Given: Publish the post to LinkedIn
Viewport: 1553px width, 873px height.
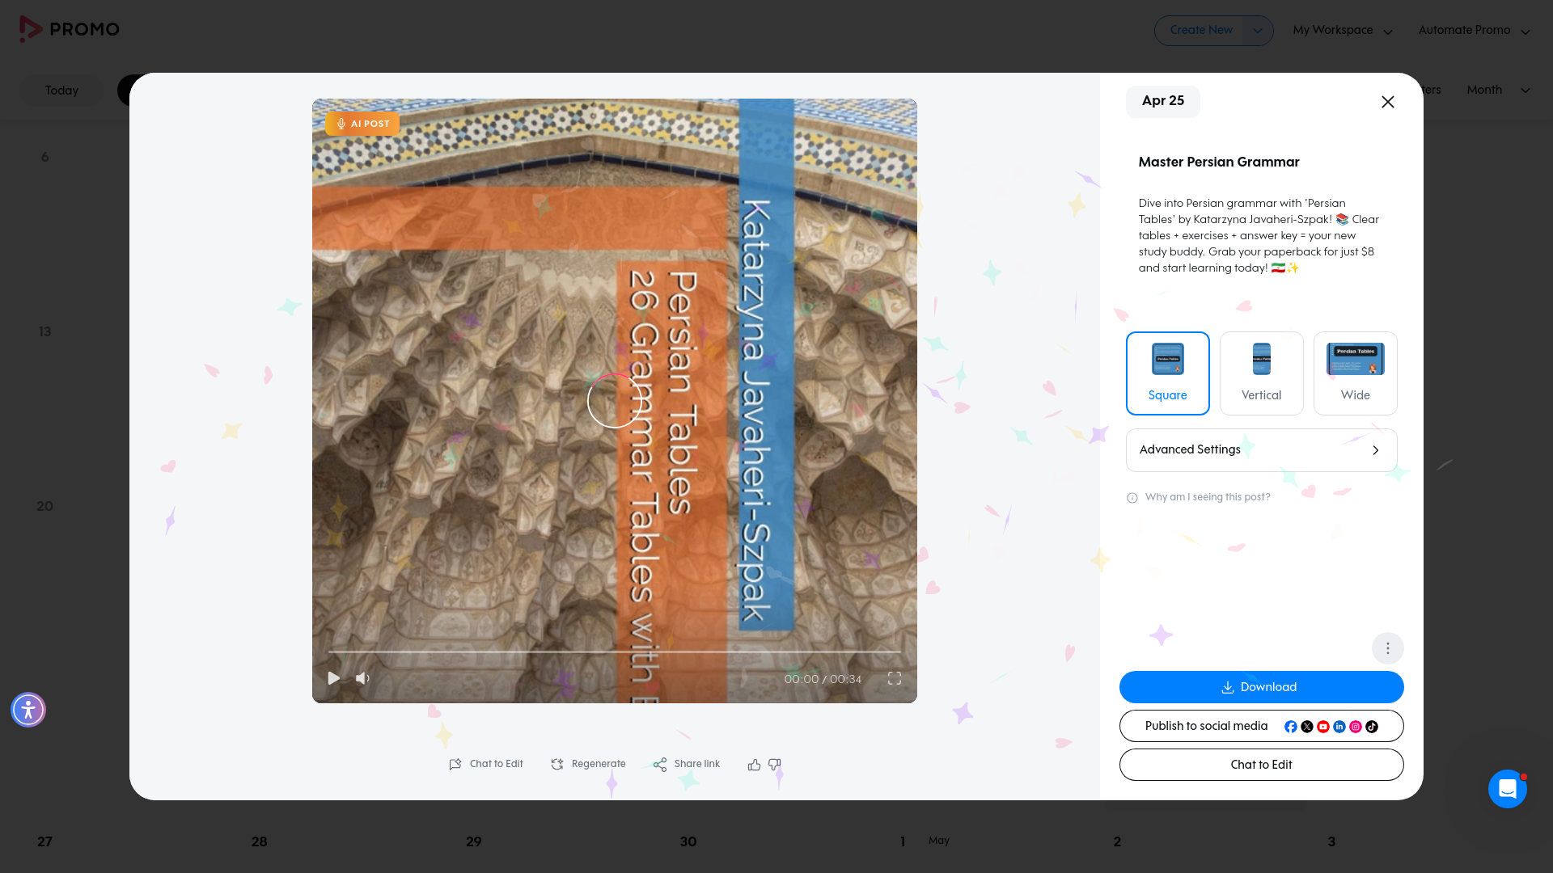Looking at the screenshot, I should pos(1339,726).
